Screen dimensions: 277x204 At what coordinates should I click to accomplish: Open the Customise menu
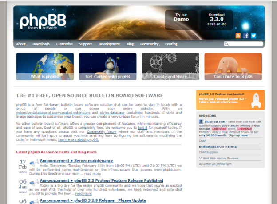(x=64, y=44)
